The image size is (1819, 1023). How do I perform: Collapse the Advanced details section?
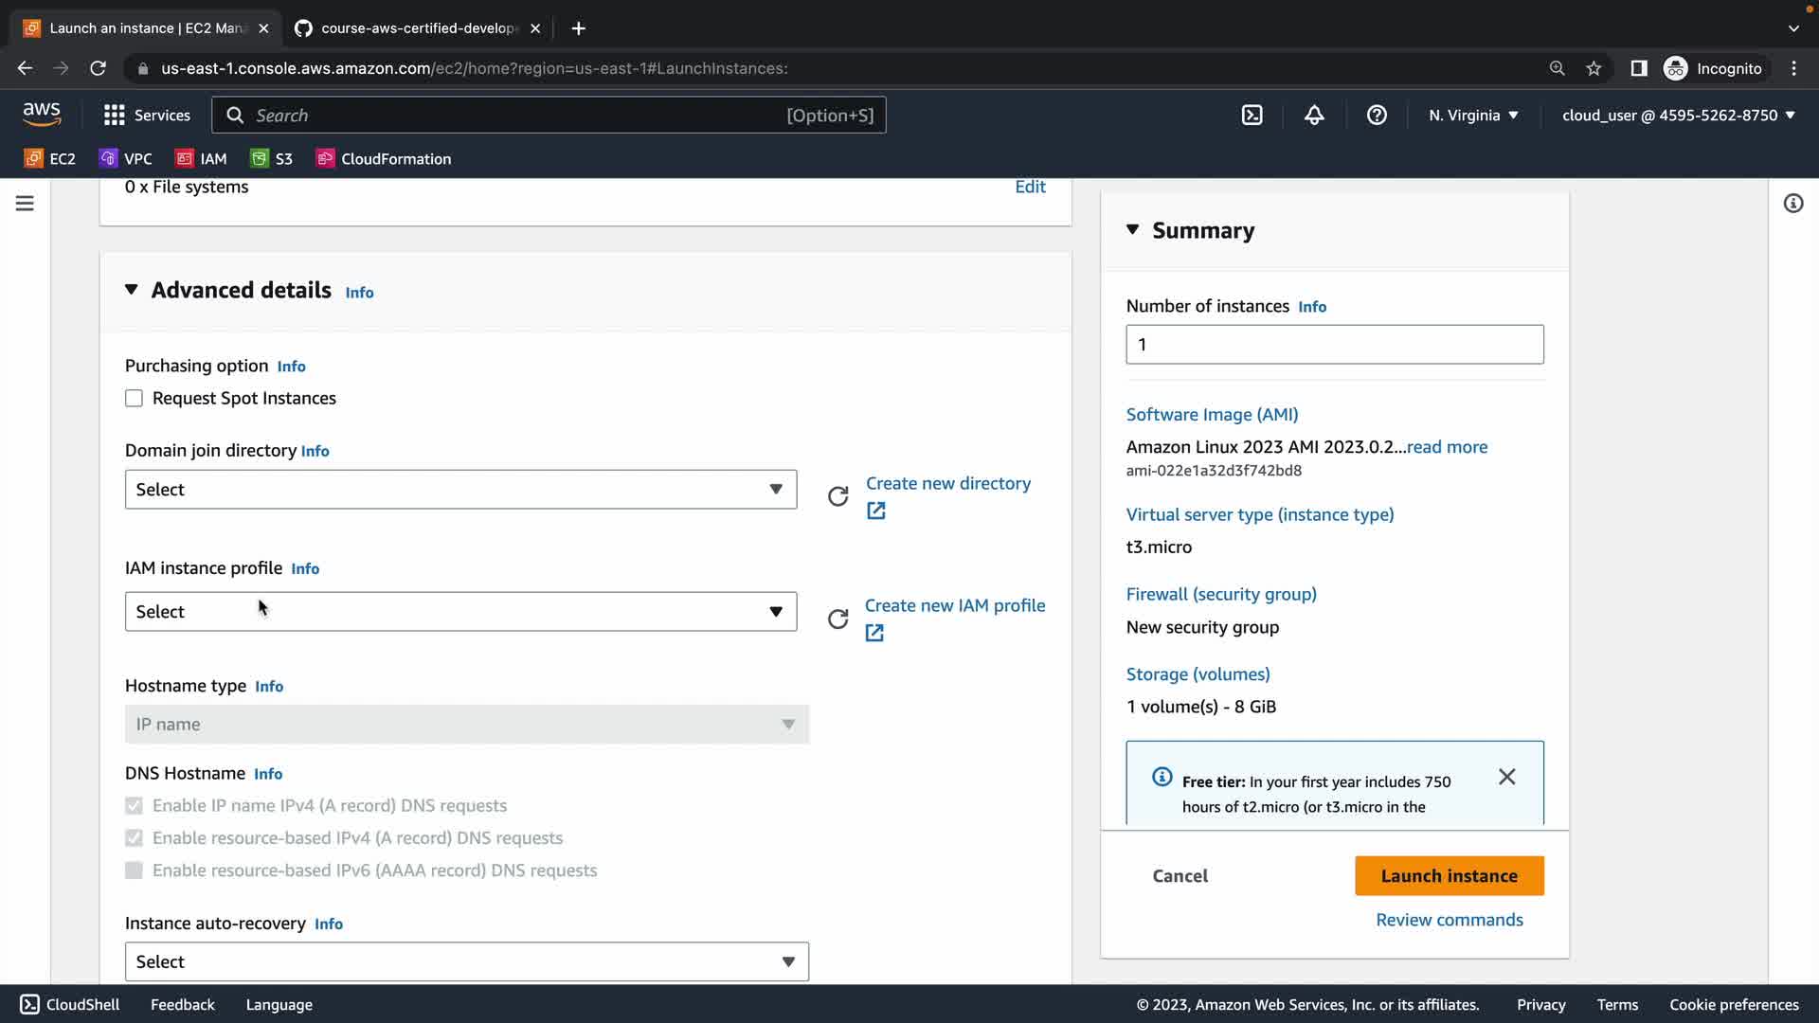(132, 290)
